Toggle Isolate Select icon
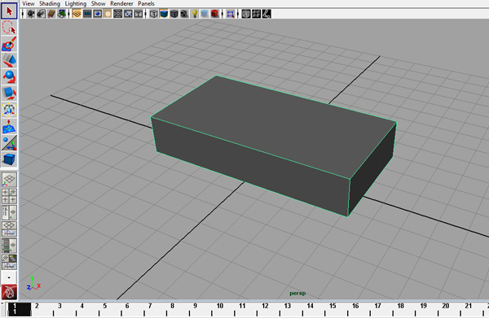 (x=231, y=14)
